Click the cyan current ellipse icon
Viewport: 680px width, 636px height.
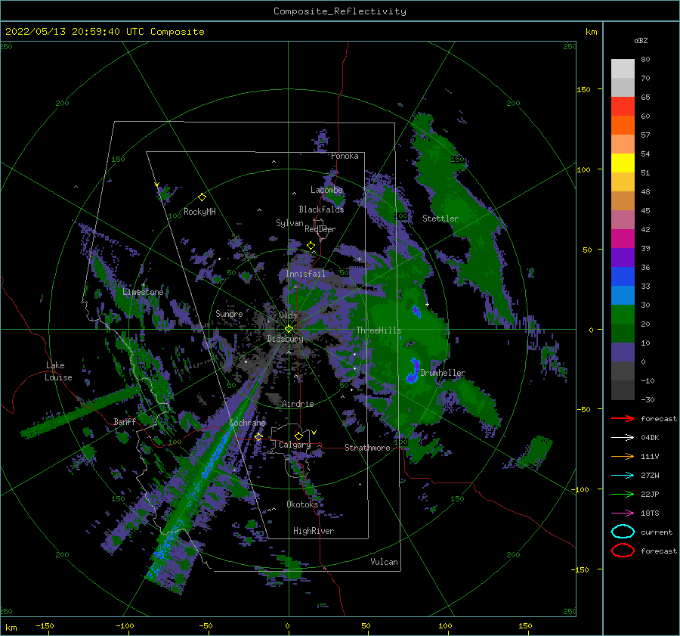click(623, 532)
